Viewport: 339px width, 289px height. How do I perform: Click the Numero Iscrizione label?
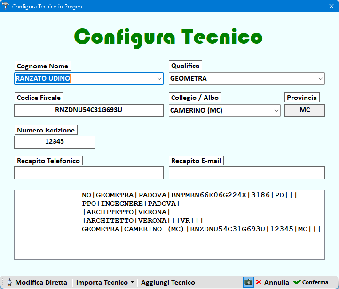(46, 130)
